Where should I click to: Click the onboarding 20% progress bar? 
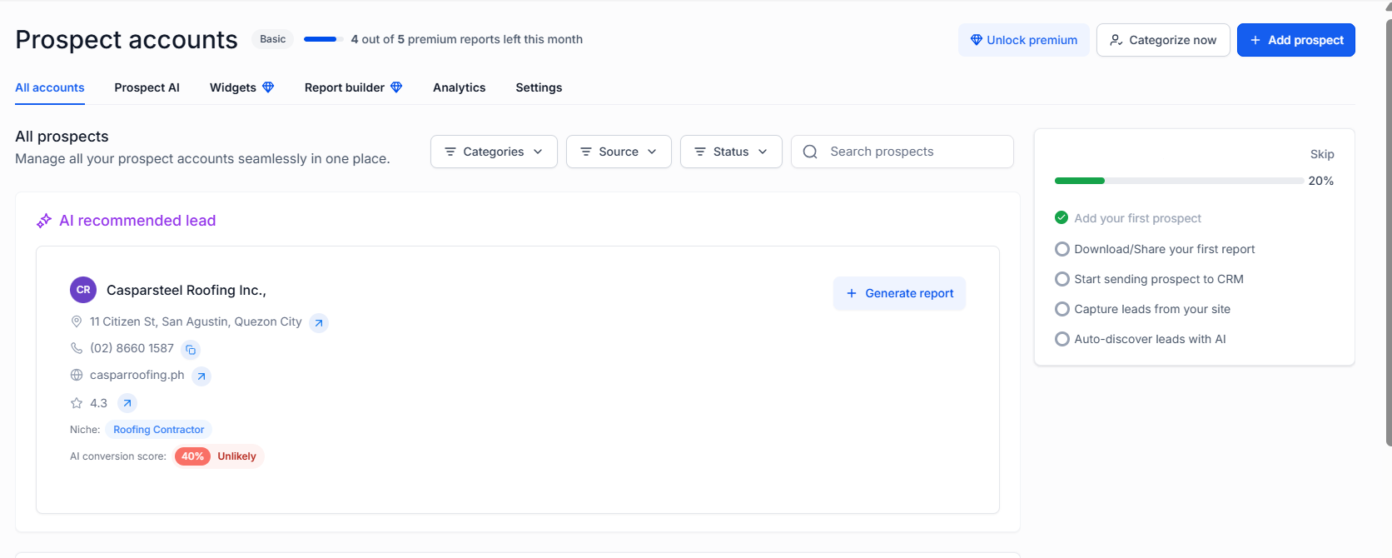click(x=1179, y=181)
